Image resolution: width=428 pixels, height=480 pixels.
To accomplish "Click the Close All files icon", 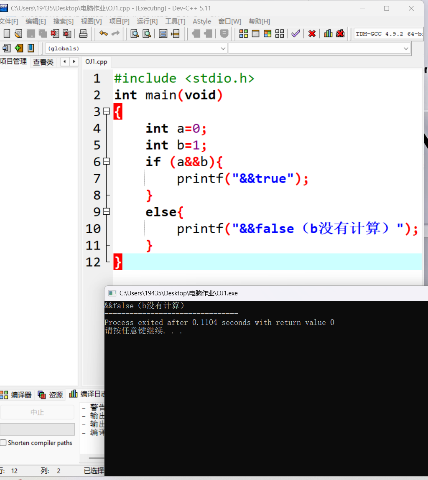I will click(67, 33).
